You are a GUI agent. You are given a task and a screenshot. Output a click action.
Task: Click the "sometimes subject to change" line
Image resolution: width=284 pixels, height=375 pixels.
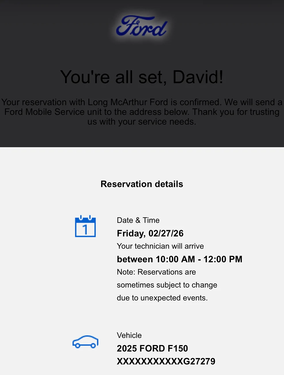(x=167, y=285)
